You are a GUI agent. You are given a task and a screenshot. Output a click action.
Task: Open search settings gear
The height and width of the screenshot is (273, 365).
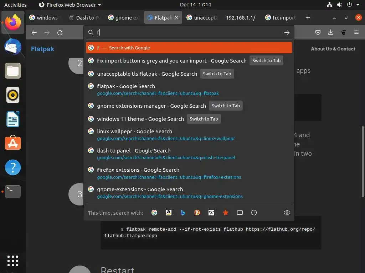[287, 213]
